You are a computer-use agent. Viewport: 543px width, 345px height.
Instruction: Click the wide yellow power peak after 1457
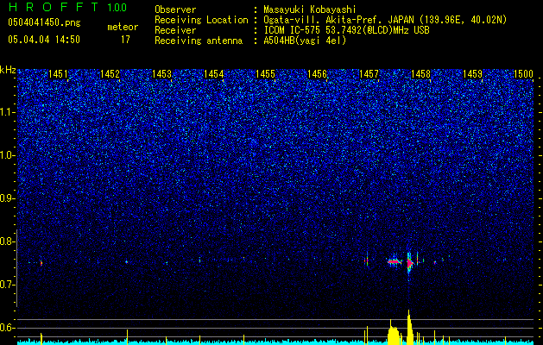pos(395,332)
